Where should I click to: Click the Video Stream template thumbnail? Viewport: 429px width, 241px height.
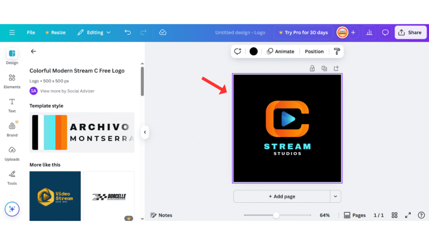[55, 196]
